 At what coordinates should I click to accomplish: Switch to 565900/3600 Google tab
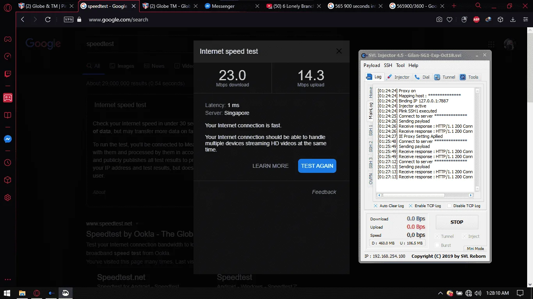point(418,6)
